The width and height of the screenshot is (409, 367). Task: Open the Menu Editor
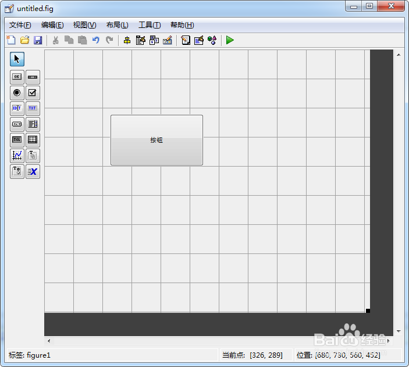(141, 40)
